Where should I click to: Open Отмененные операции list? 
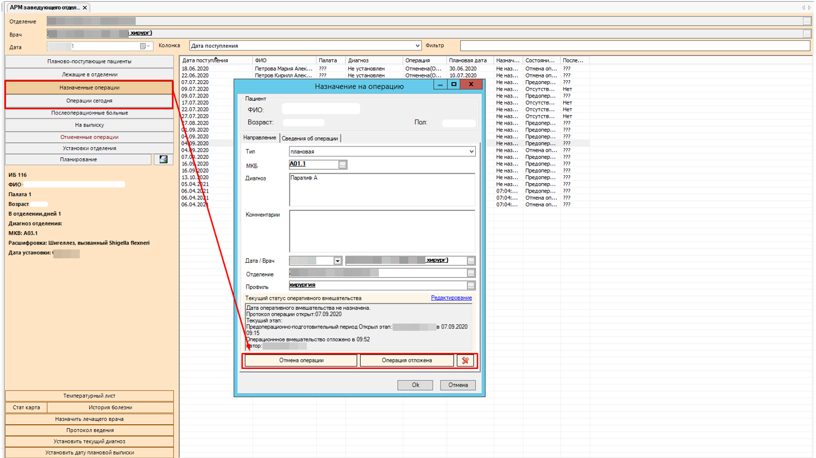tap(89, 137)
